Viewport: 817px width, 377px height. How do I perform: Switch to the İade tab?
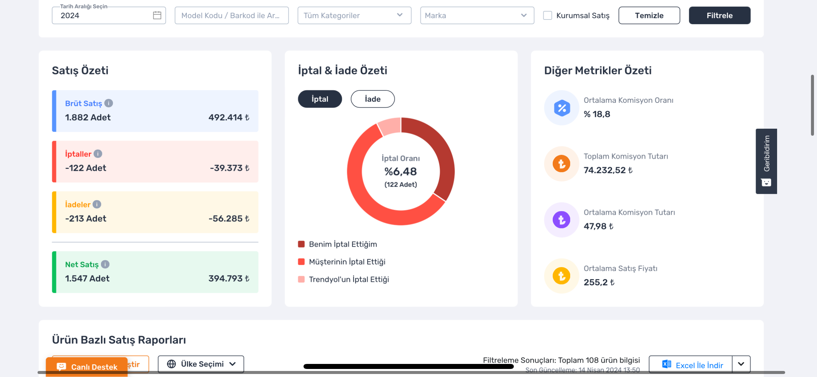pyautogui.click(x=373, y=99)
